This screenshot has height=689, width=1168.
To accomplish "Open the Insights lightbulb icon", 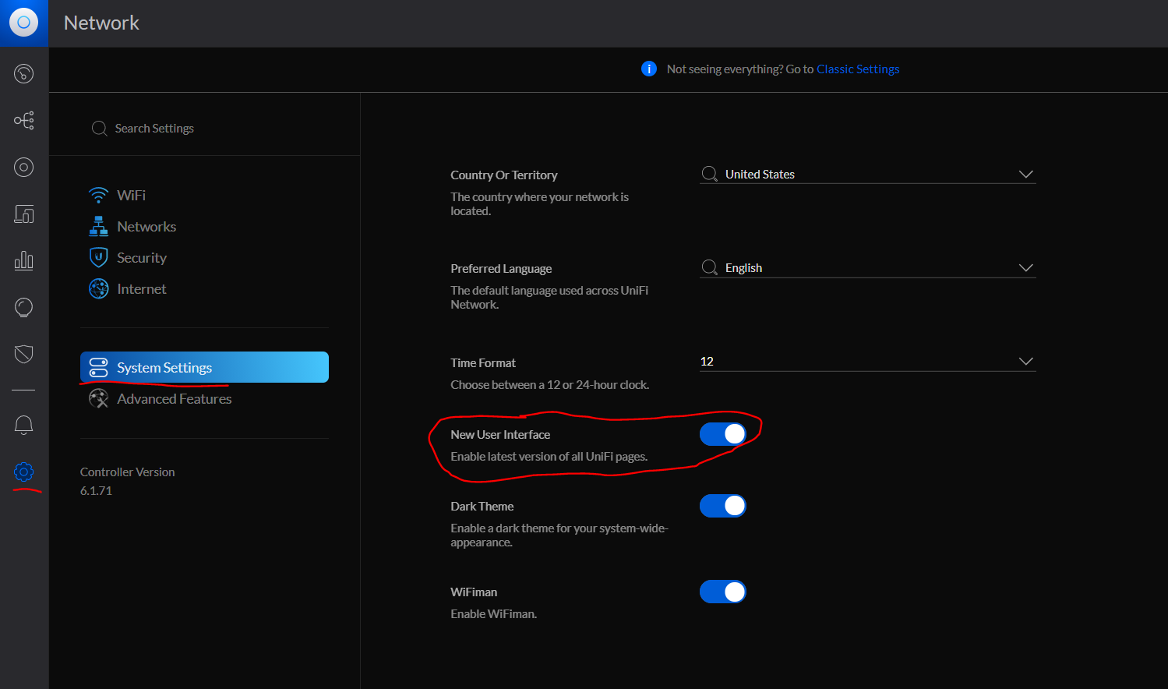I will point(23,307).
